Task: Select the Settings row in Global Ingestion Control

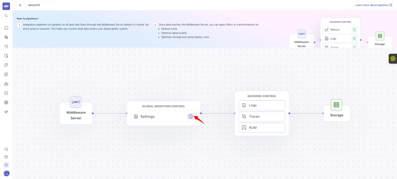Action: [x=164, y=117]
